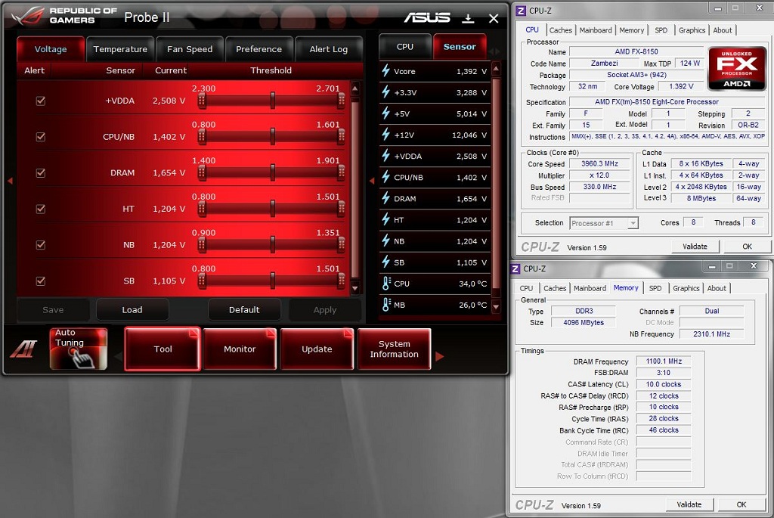This screenshot has height=518, width=774.
Task: Collapse the sensor panel with the middle red arrow
Action: tap(372, 181)
